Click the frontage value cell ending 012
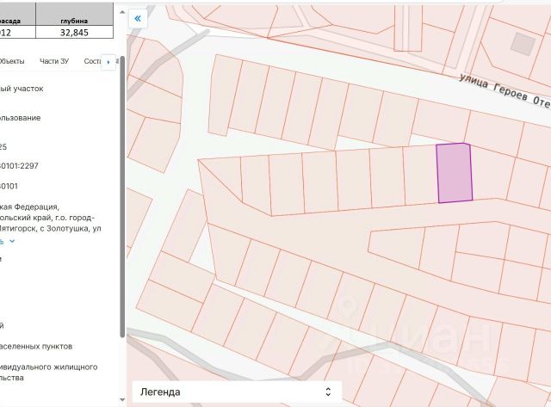The image size is (551, 407). (x=7, y=32)
